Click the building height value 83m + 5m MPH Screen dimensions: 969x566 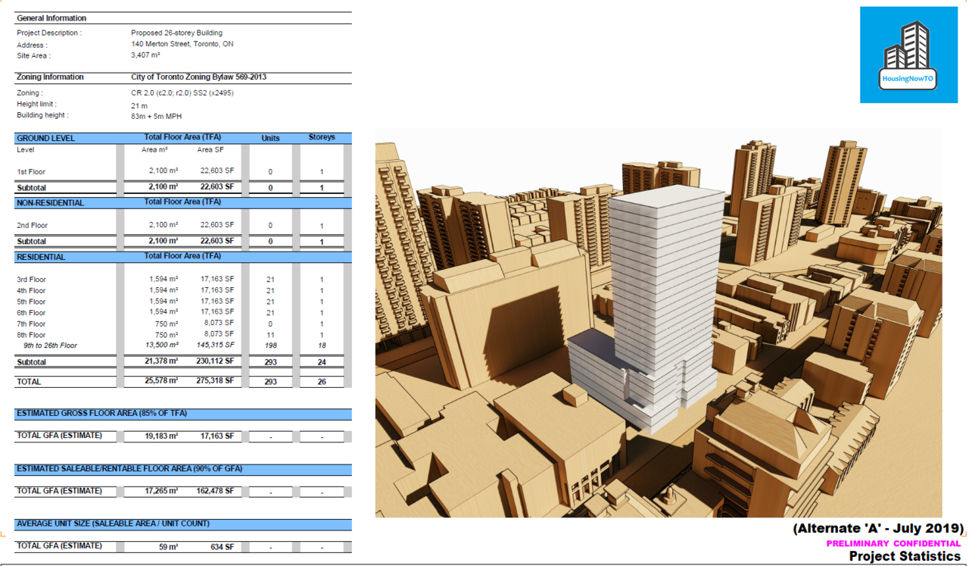point(156,116)
